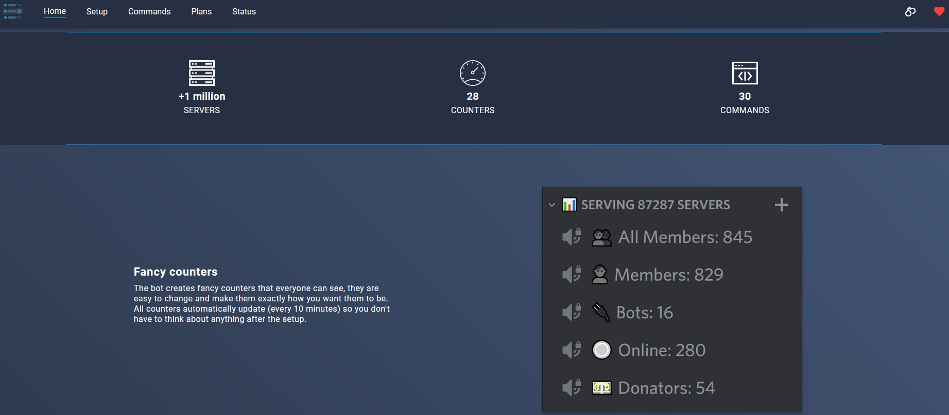Click locked voice icon beside Bots: 16
Screen dimensions: 949x415
(x=572, y=312)
